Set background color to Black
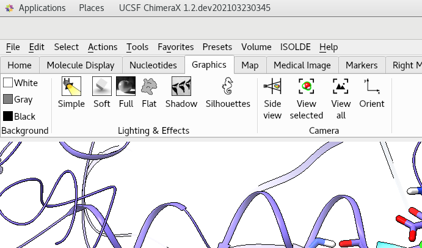Viewport: 422px width, 248px height. pos(20,116)
